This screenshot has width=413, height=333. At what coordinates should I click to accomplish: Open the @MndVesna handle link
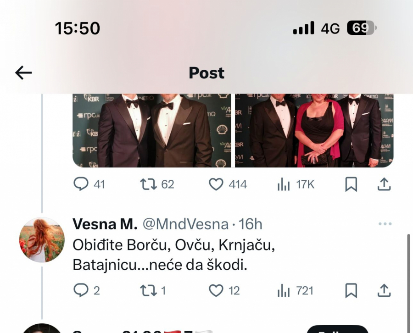tap(185, 224)
